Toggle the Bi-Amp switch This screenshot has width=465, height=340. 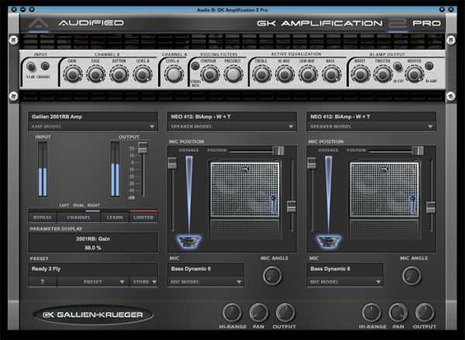429,66
